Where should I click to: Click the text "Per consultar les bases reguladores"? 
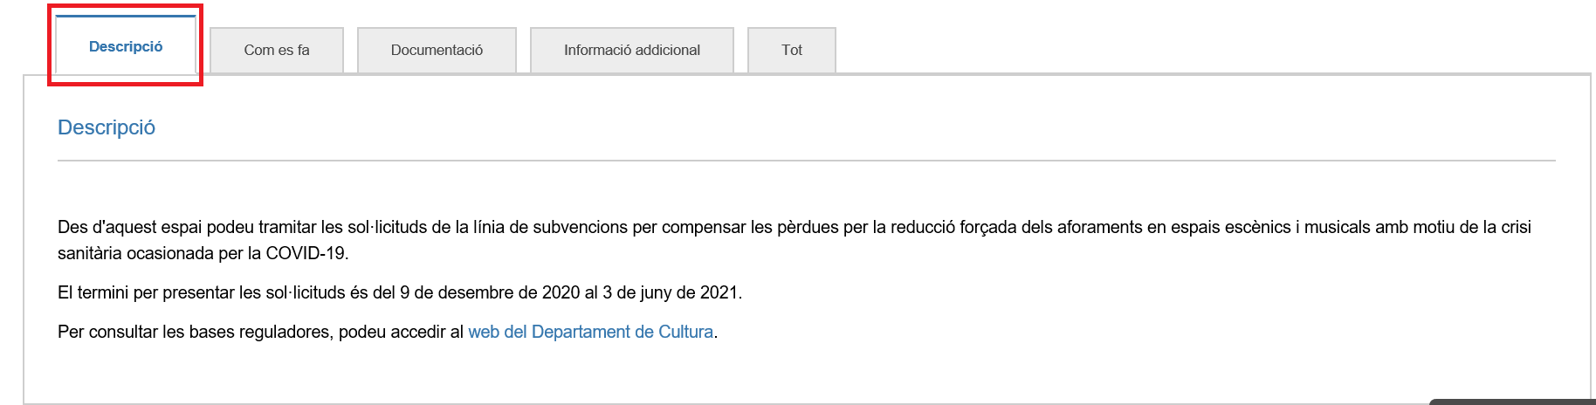[x=196, y=332]
